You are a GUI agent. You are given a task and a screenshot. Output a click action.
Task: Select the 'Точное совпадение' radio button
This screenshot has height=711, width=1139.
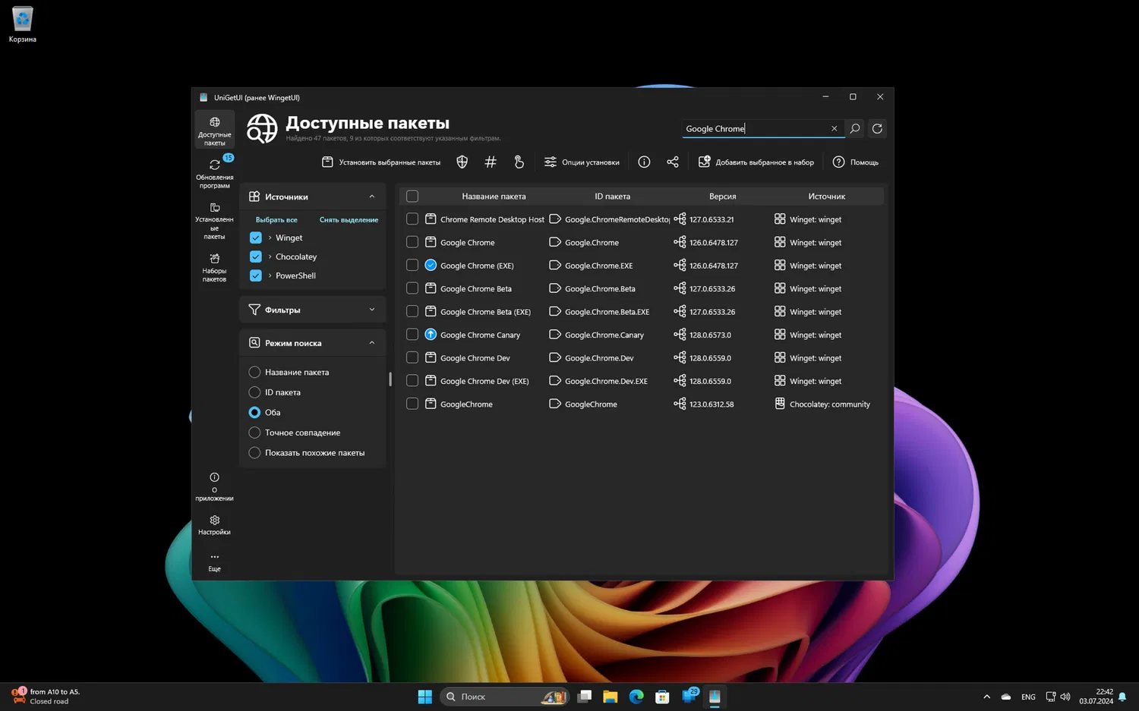click(x=254, y=433)
